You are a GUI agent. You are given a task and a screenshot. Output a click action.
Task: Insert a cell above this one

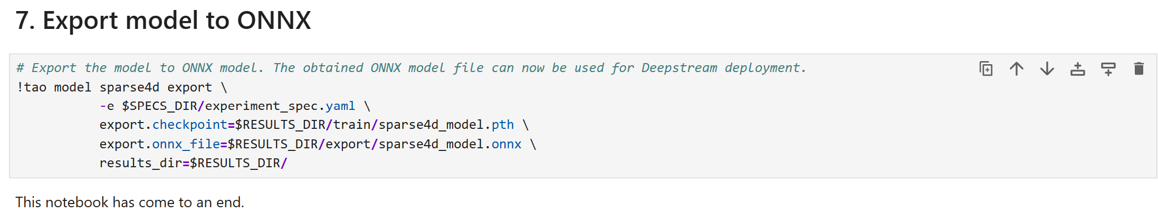coord(1077,69)
